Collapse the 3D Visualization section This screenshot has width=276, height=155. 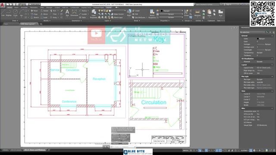tap(272, 59)
